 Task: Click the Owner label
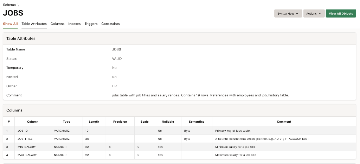pyautogui.click(x=12, y=86)
